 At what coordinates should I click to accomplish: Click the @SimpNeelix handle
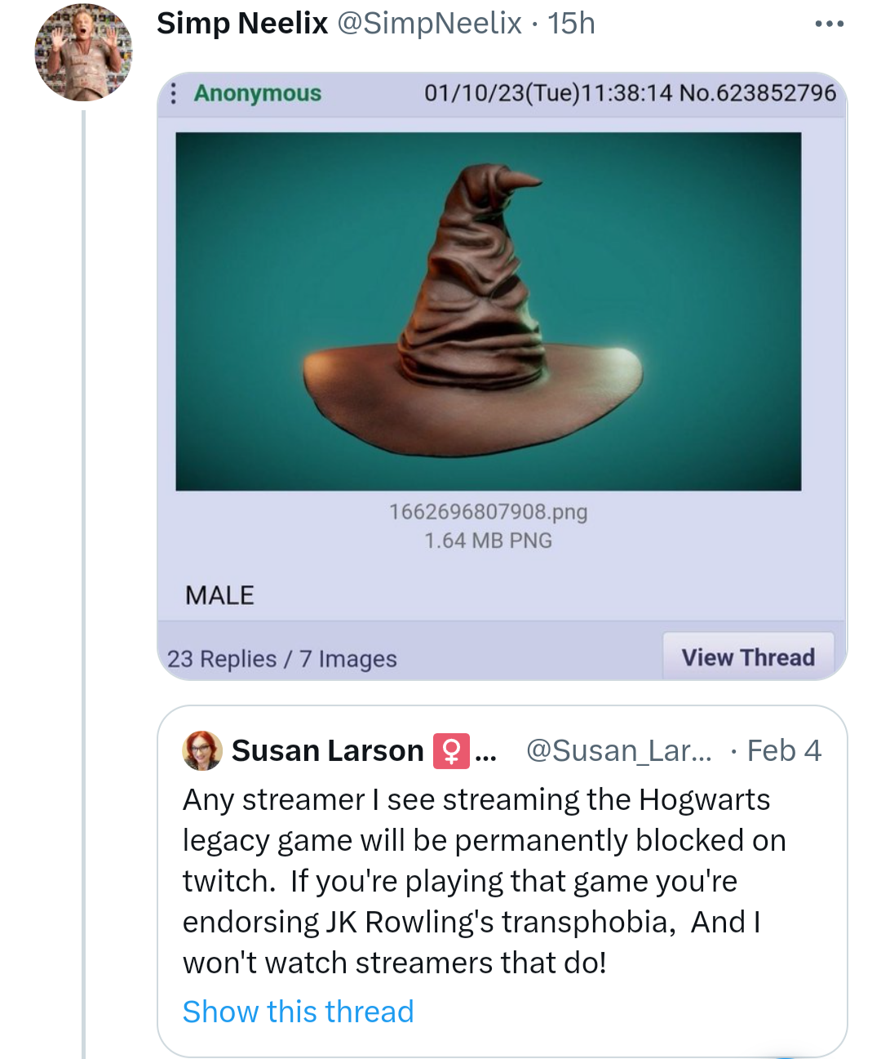[429, 24]
